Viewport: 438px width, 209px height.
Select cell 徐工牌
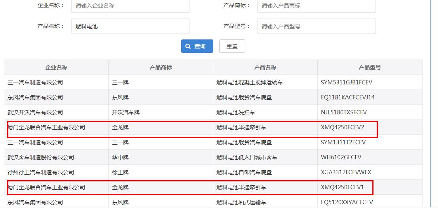pos(161,173)
